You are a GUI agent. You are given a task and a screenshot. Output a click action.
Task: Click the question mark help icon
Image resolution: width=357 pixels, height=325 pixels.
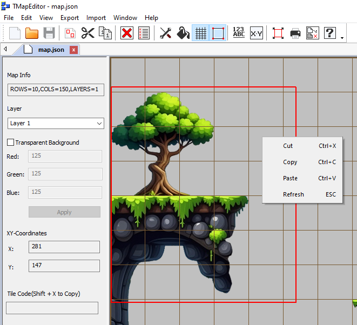[330, 33]
